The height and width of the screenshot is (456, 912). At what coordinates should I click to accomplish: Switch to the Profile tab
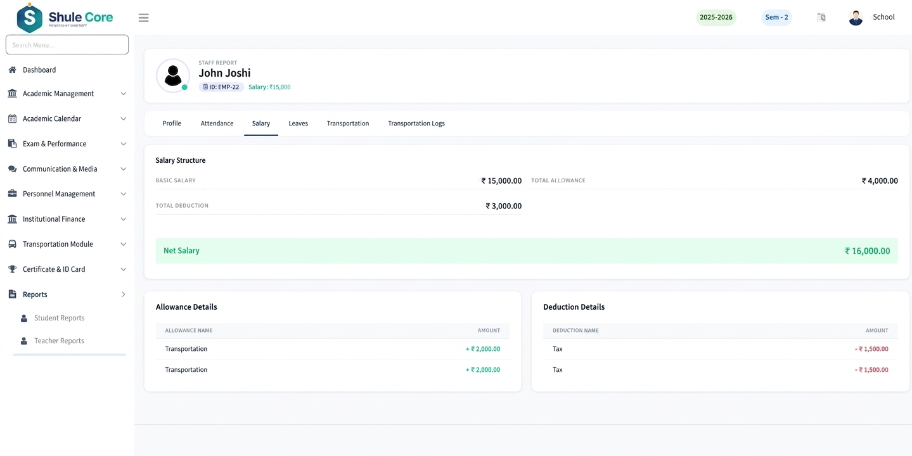[x=172, y=123]
